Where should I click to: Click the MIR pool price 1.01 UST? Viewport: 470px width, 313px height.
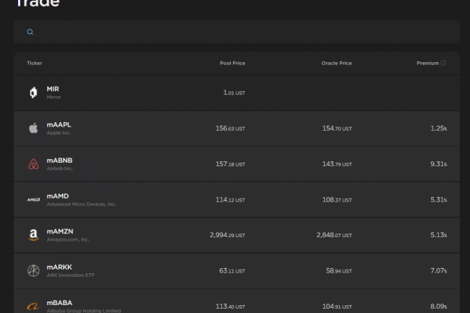click(234, 93)
